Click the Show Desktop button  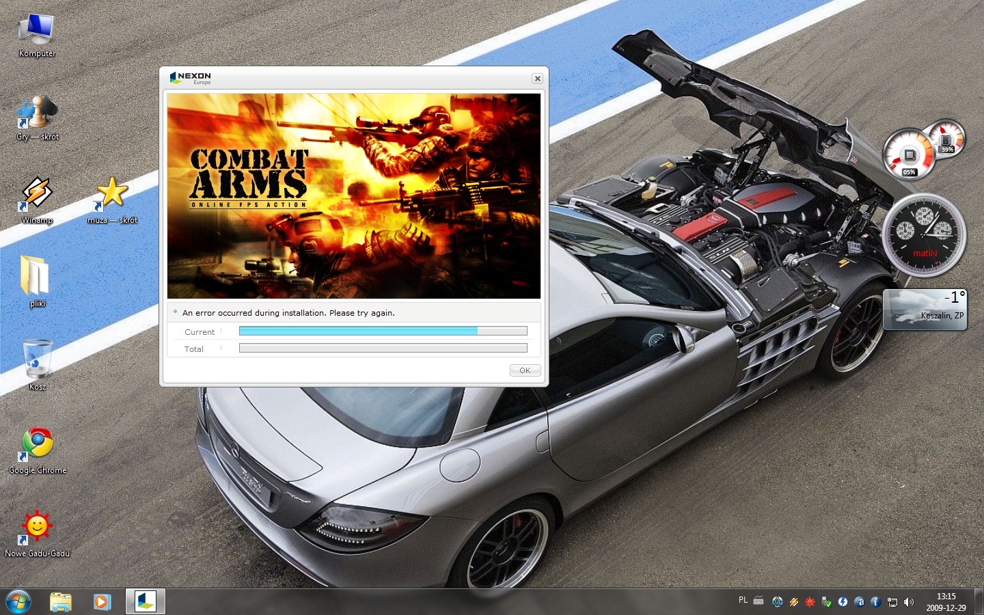979,602
